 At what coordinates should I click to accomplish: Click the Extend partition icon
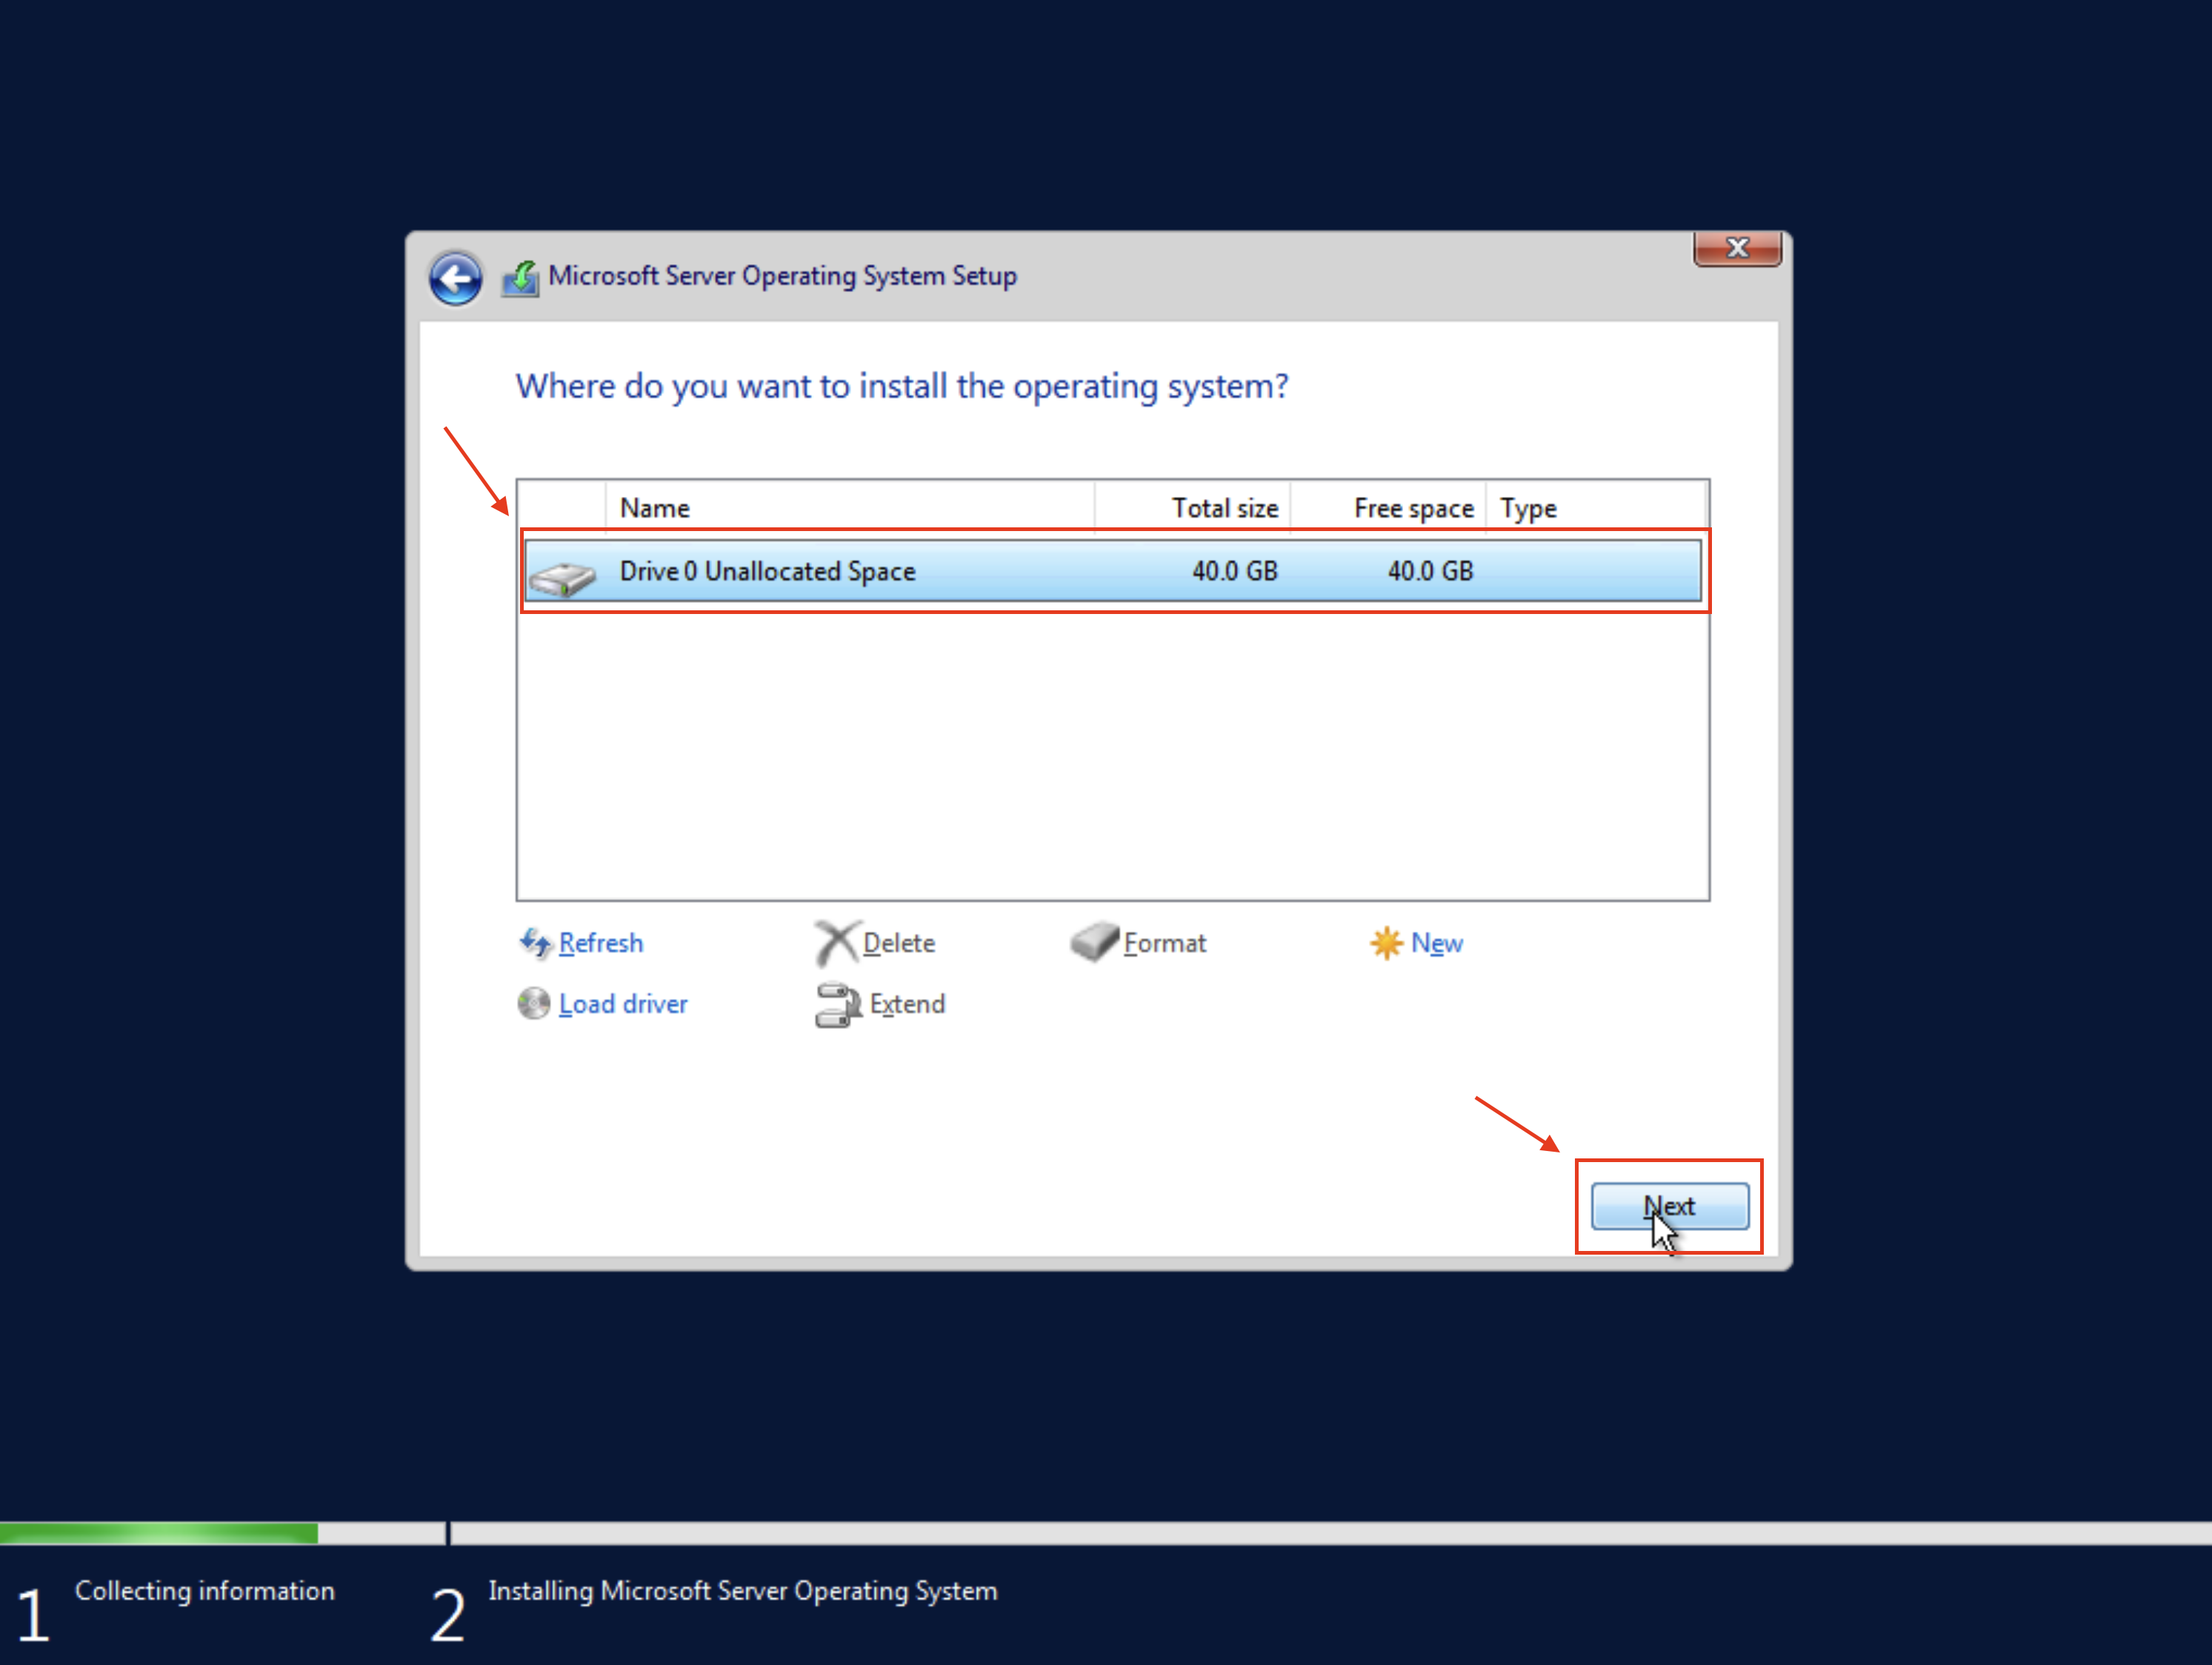click(838, 1005)
